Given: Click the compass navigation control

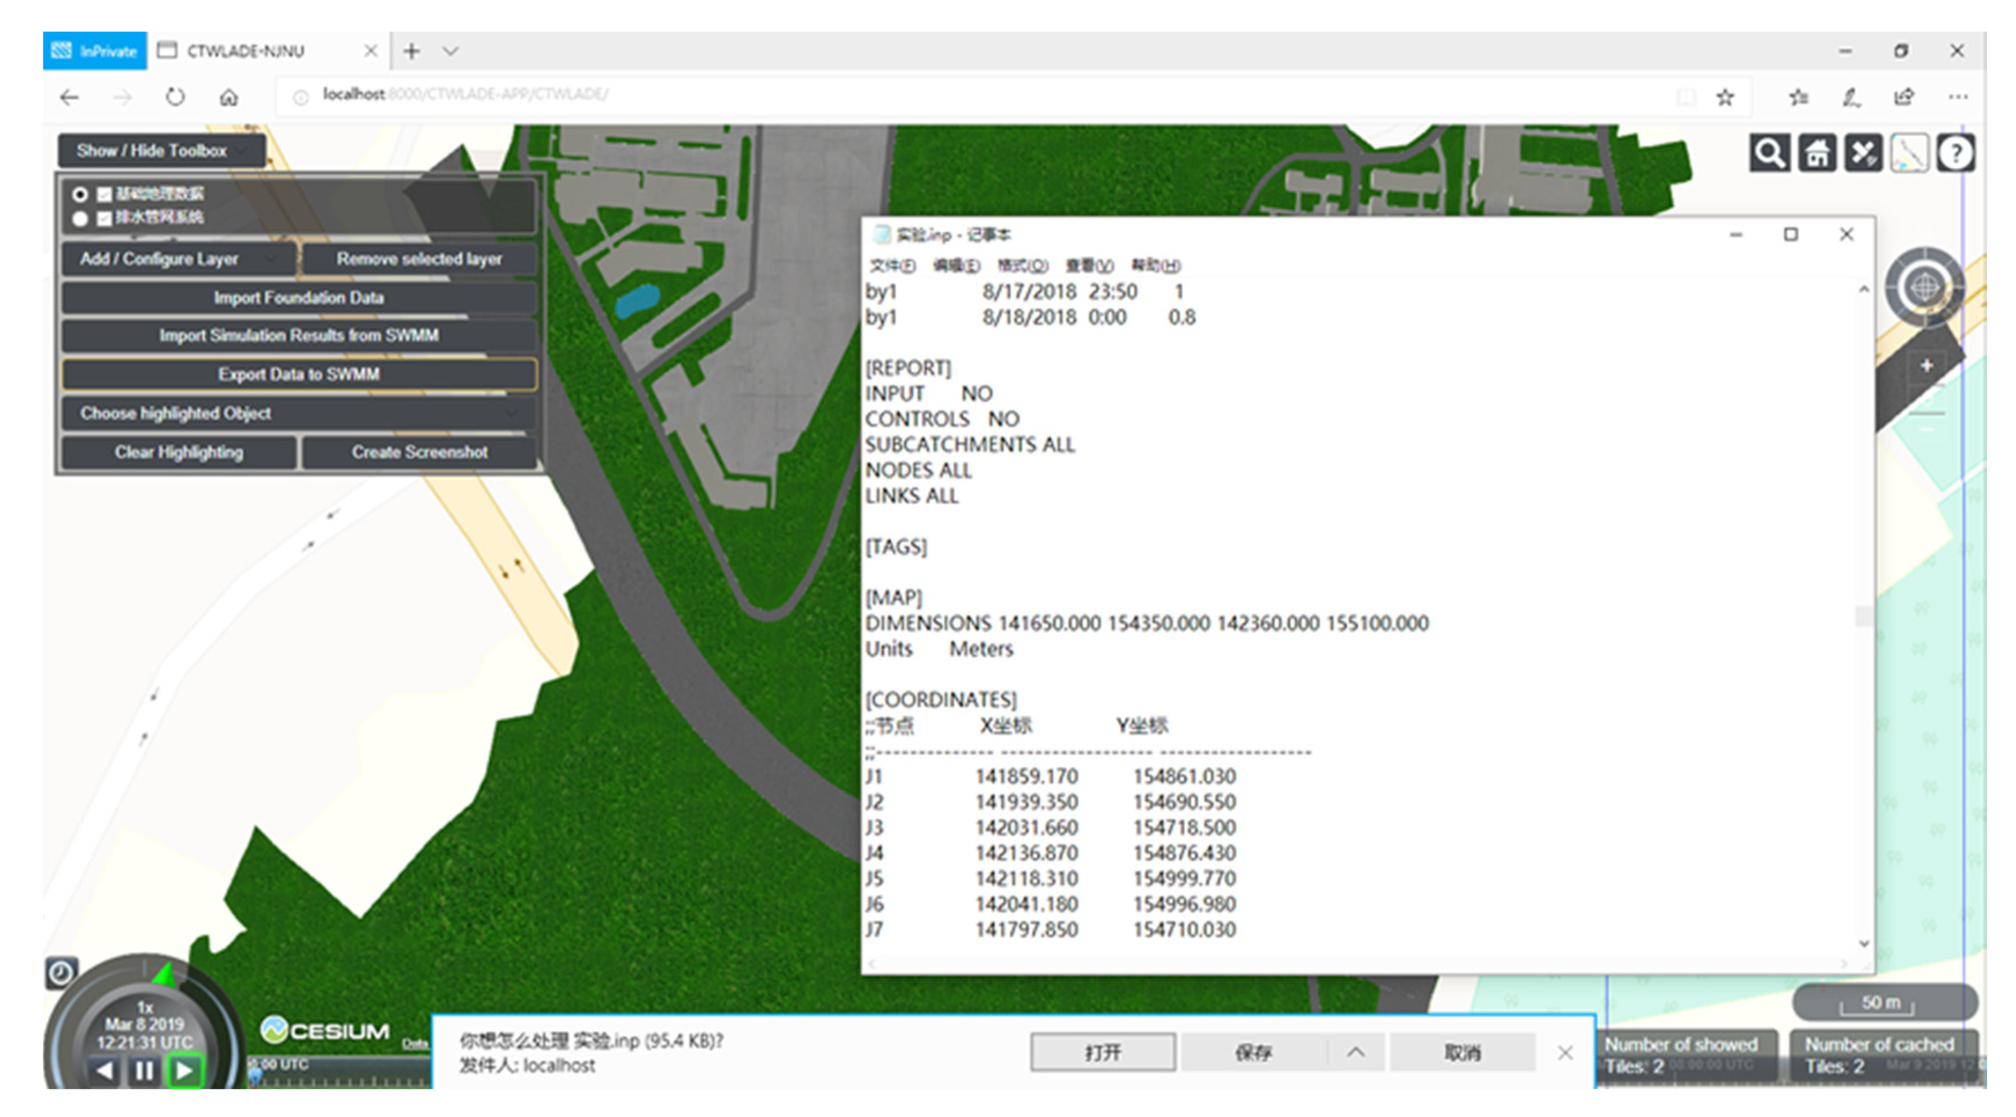Looking at the screenshot, I should pos(1925,288).
